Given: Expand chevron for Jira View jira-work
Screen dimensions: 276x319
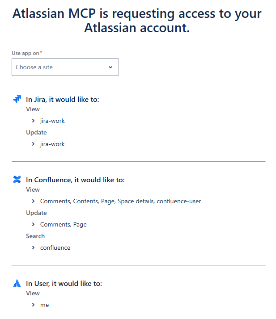Looking at the screenshot, I should click(33, 121).
